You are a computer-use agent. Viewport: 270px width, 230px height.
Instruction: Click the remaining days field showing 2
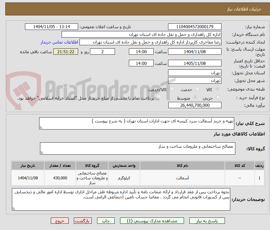coord(102,52)
